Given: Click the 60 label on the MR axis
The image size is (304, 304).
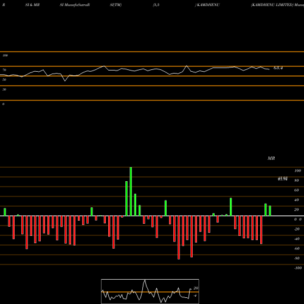Looking at the screenshot, I should (297, 190).
